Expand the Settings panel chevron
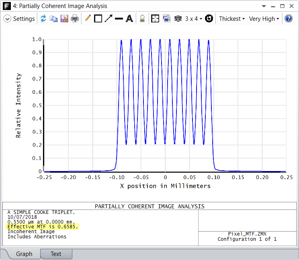299x260 pixels. (x=7, y=18)
